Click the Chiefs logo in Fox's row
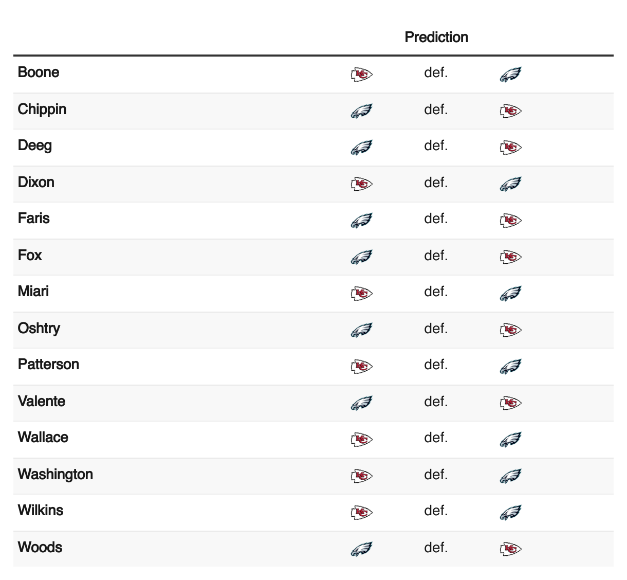This screenshot has width=627, height=580. (511, 257)
